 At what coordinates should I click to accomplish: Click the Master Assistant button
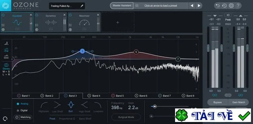click(122, 6)
